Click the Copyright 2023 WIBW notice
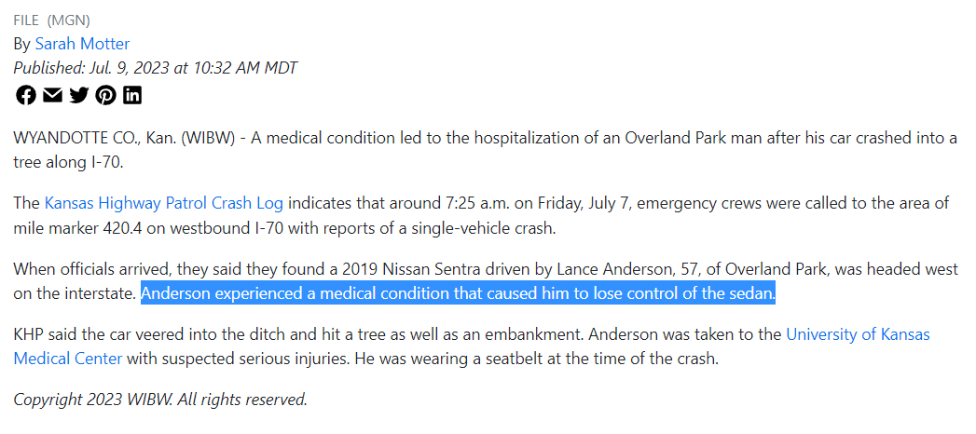Screen dimensions: 976x434 pos(160,400)
